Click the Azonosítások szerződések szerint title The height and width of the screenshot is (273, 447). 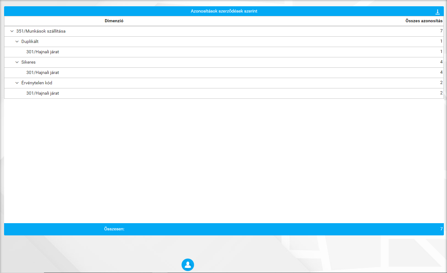pyautogui.click(x=224, y=11)
